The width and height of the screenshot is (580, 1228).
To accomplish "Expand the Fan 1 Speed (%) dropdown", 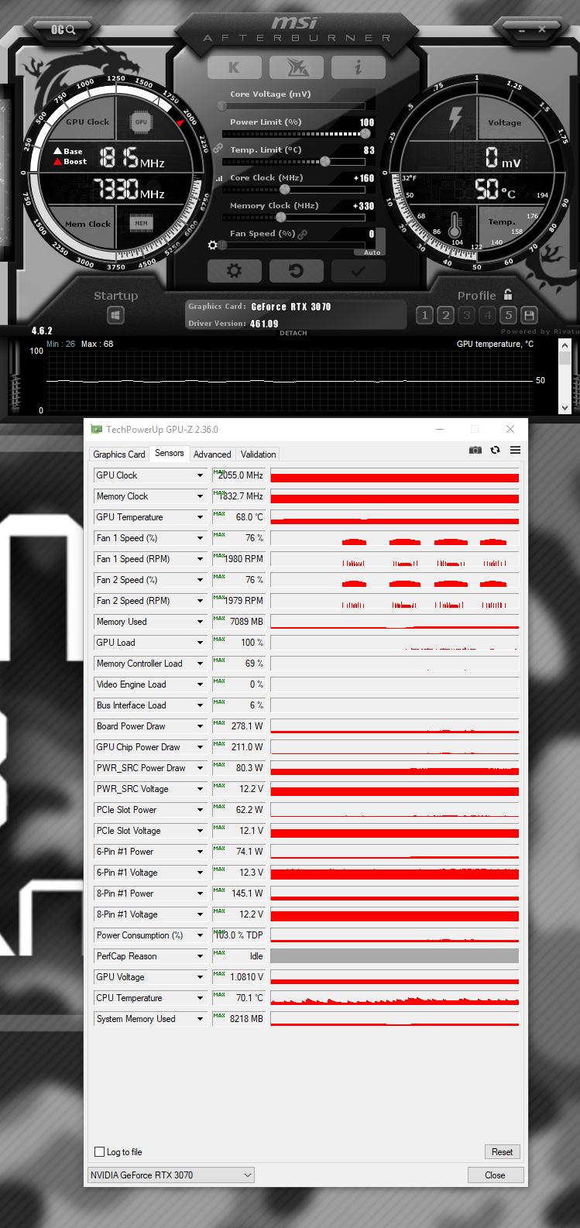I will pos(200,538).
